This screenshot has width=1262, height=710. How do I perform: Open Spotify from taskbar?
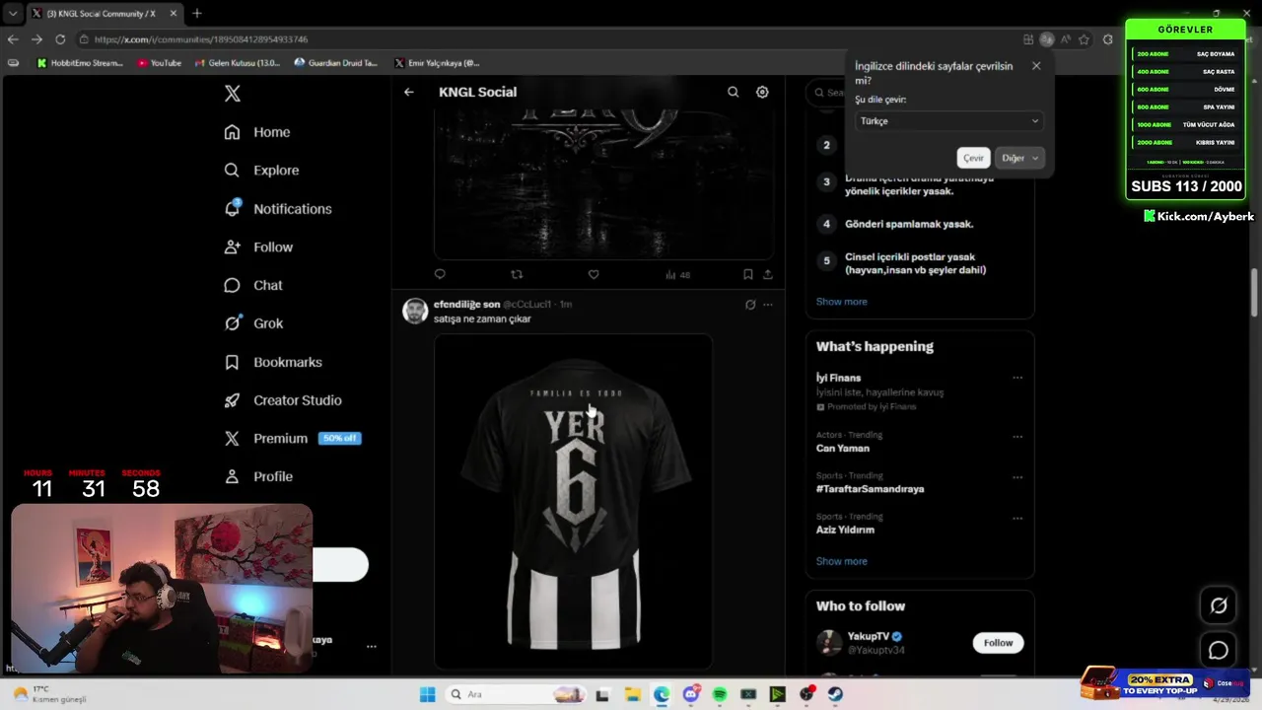pyautogui.click(x=720, y=694)
